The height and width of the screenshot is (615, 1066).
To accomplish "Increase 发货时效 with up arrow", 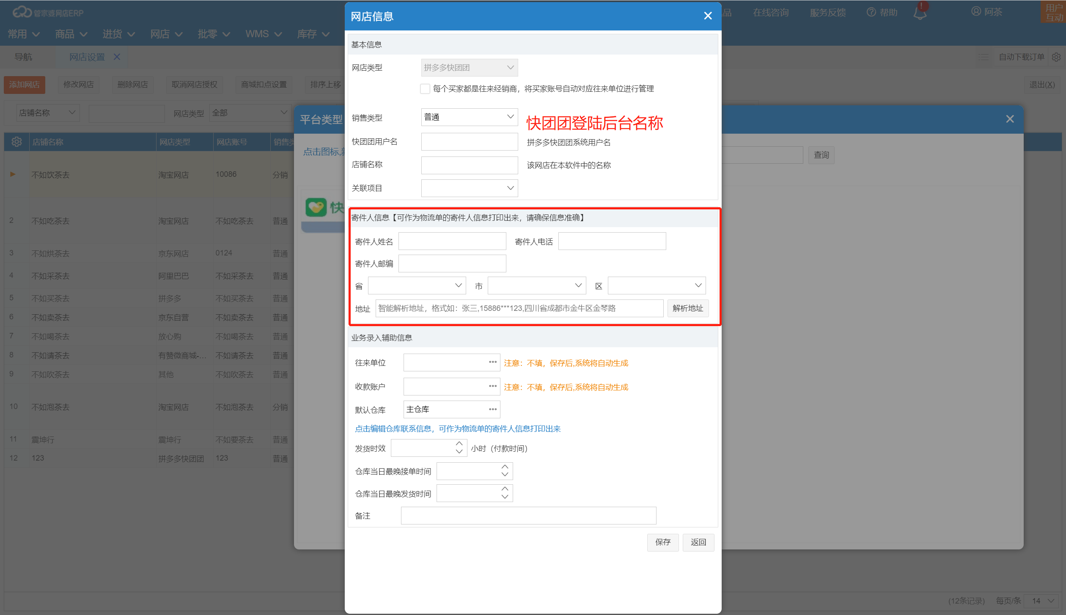I will [x=459, y=444].
